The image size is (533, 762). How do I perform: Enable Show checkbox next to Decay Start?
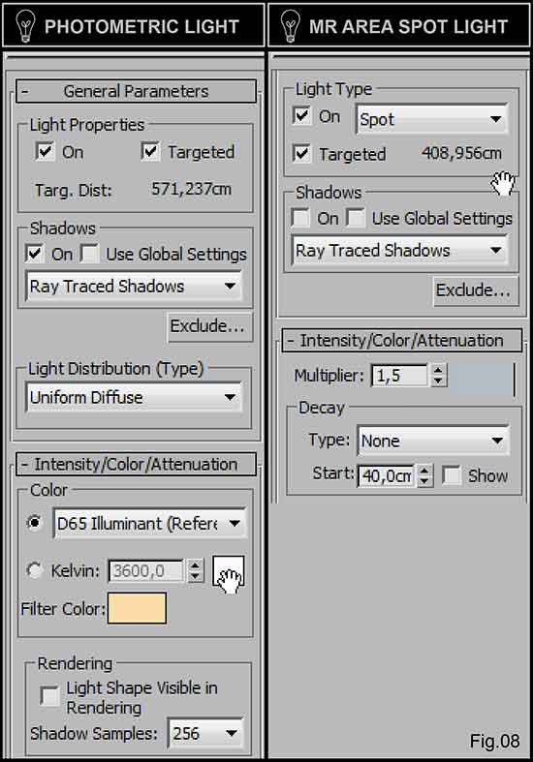(x=452, y=475)
